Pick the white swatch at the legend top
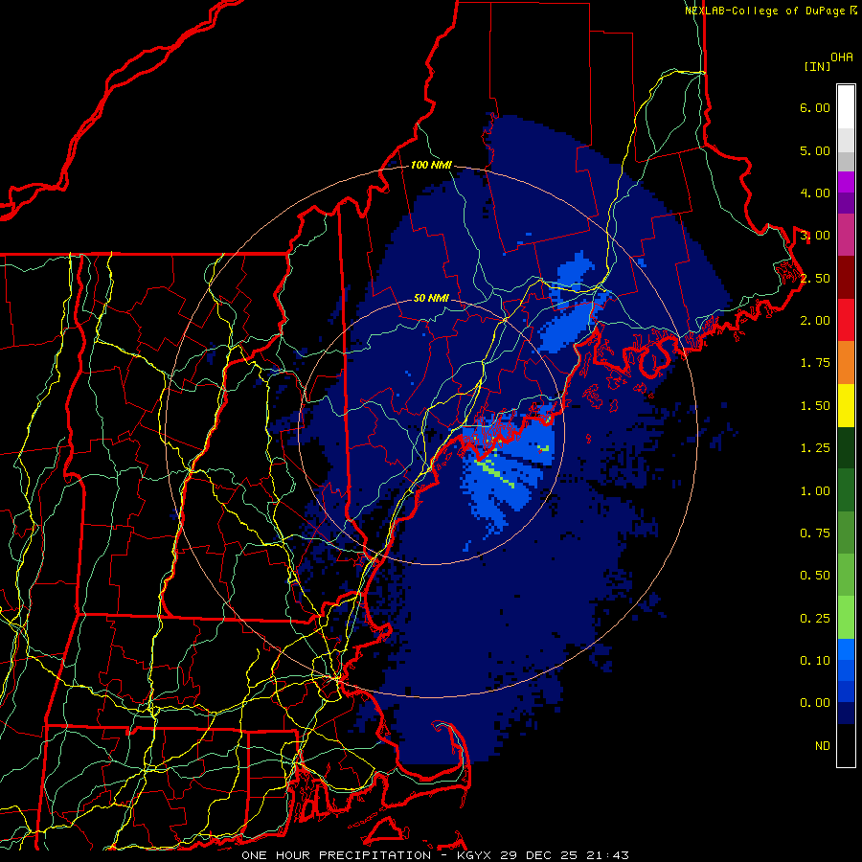 846,107
